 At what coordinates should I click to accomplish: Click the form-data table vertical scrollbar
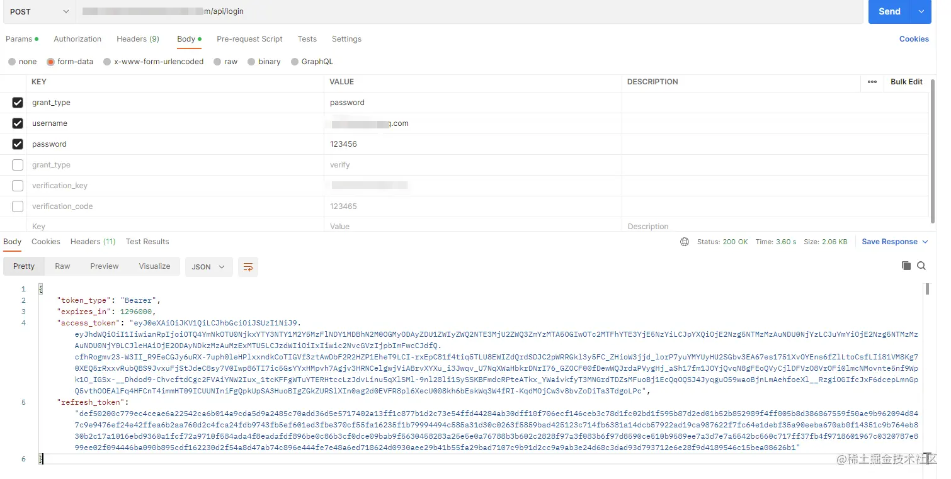click(933, 151)
